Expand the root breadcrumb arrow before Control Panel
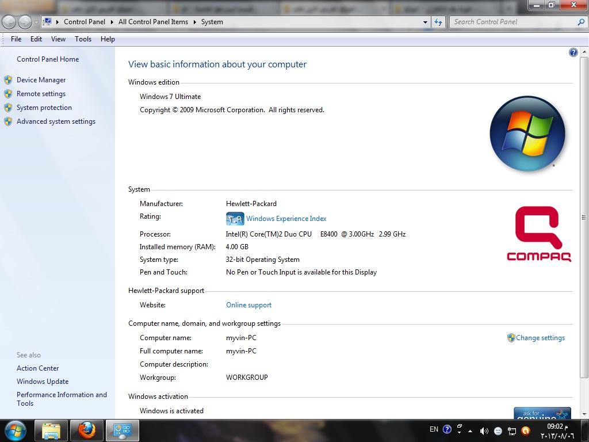The width and height of the screenshot is (589, 442). 58,22
